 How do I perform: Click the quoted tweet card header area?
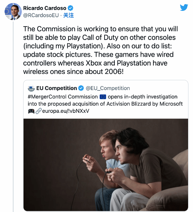tap(79, 88)
